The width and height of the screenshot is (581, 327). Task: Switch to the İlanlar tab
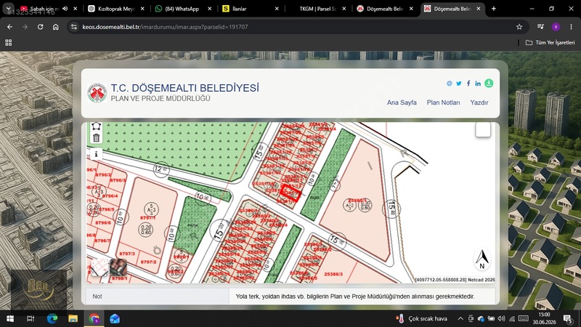pos(240,9)
